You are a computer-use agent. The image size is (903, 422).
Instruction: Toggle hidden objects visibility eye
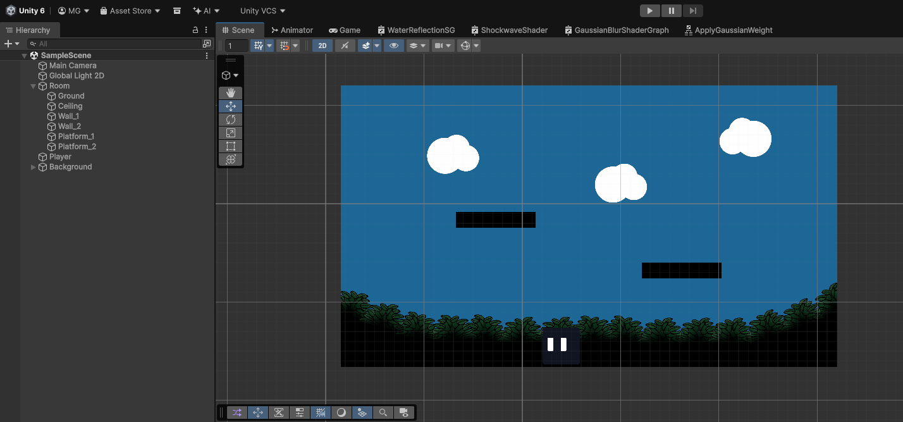coord(394,46)
